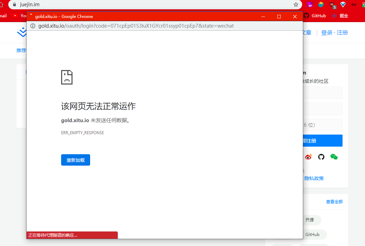Screen dimensions: 365x246
Task: Click the sad page error icon
Action: 67,77
